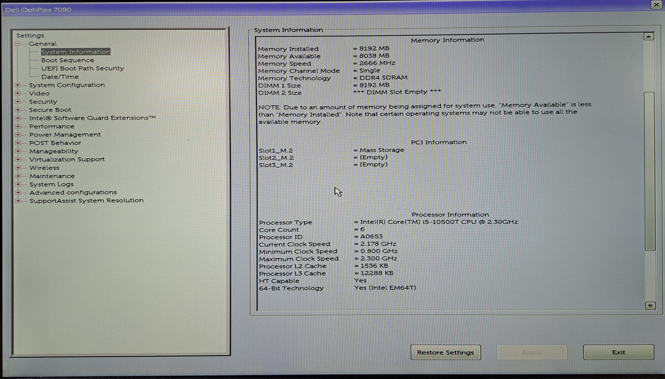
Task: Expand the Video settings node
Action: click(x=18, y=93)
